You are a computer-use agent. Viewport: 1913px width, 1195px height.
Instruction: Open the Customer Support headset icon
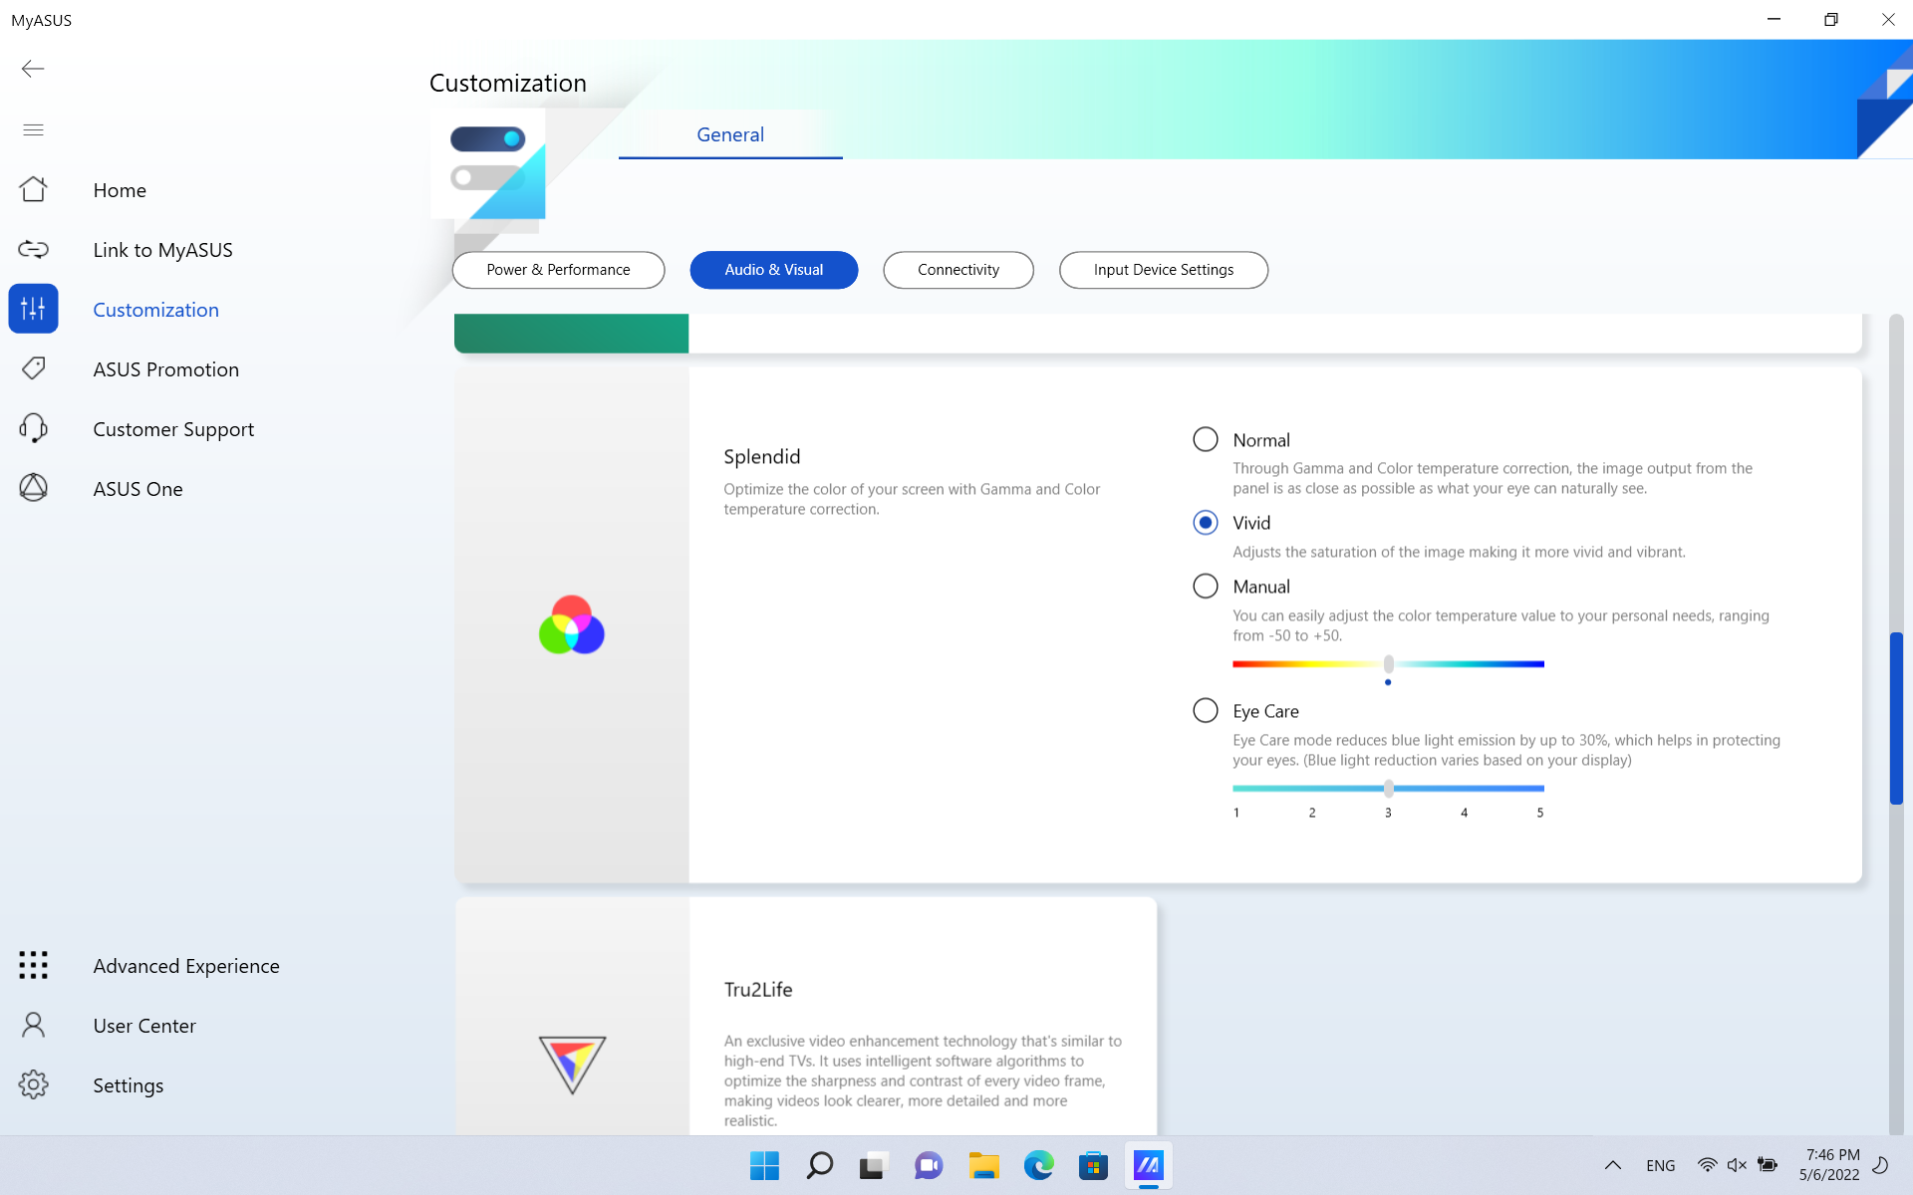pos(33,428)
